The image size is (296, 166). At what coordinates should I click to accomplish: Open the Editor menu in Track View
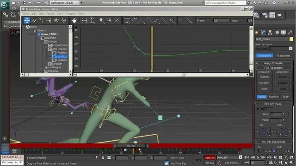coord(26,13)
